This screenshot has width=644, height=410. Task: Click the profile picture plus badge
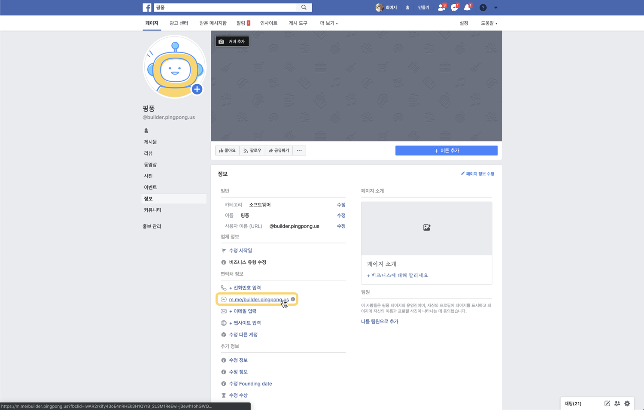tap(197, 89)
